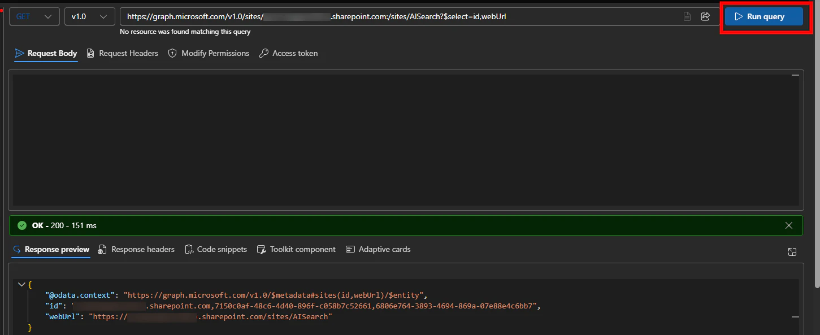Click the "OK - 200 - 151 ms" status text
Screen dimensions: 820x335
pyautogui.click(x=64, y=225)
